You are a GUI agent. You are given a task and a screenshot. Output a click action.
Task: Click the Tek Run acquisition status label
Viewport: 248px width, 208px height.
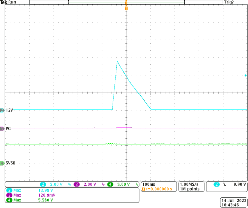8,2
